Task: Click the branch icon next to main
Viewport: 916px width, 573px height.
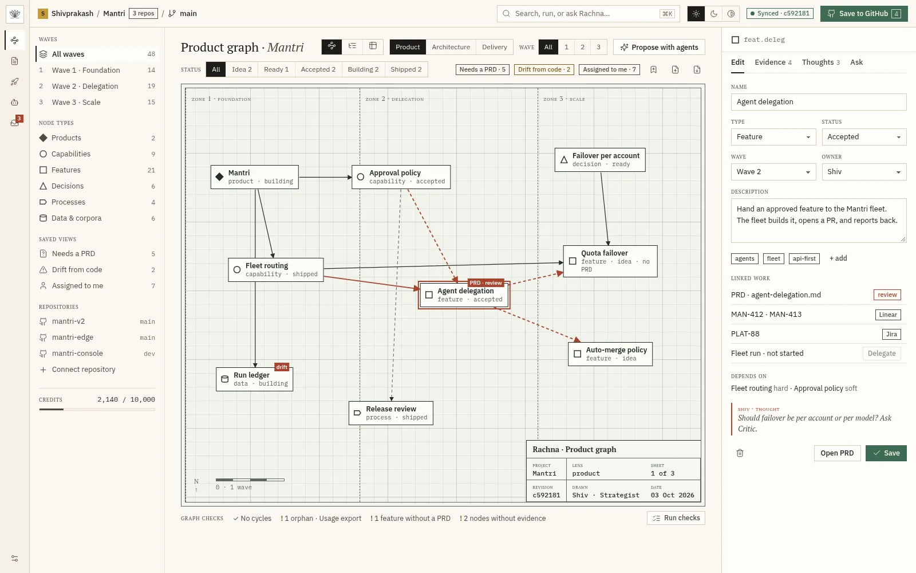Action: coord(172,13)
